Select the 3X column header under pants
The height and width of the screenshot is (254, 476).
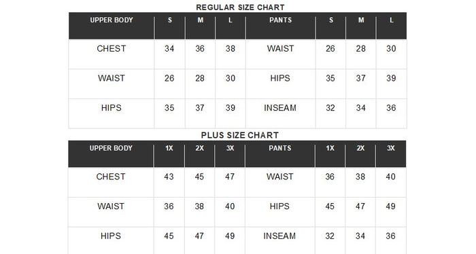[x=391, y=148]
